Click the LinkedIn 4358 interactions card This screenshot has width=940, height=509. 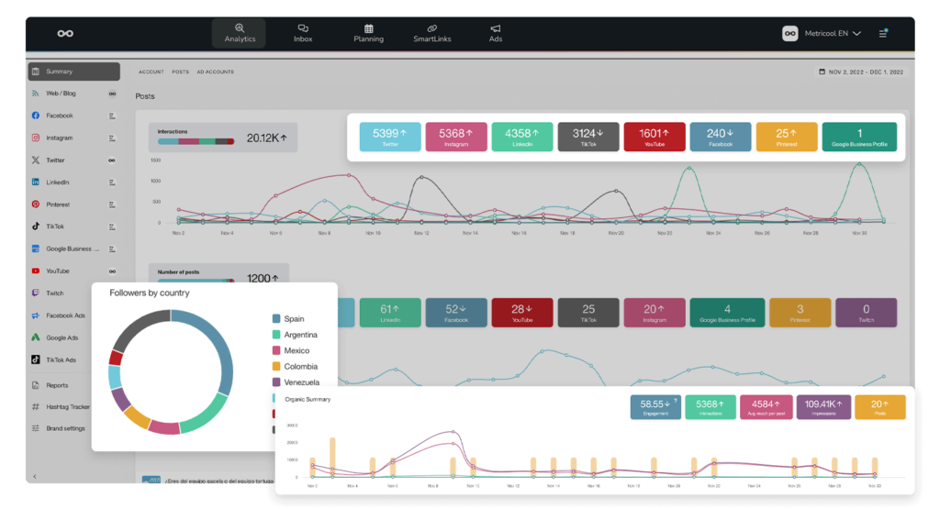coord(522,137)
